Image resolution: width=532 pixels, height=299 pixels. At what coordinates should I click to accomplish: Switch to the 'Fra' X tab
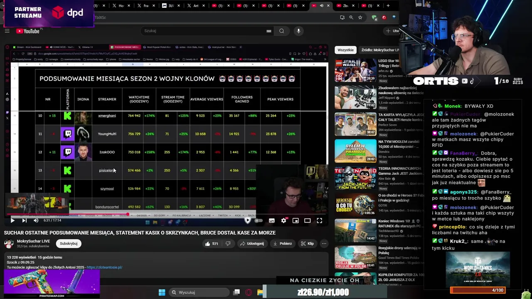point(146,6)
